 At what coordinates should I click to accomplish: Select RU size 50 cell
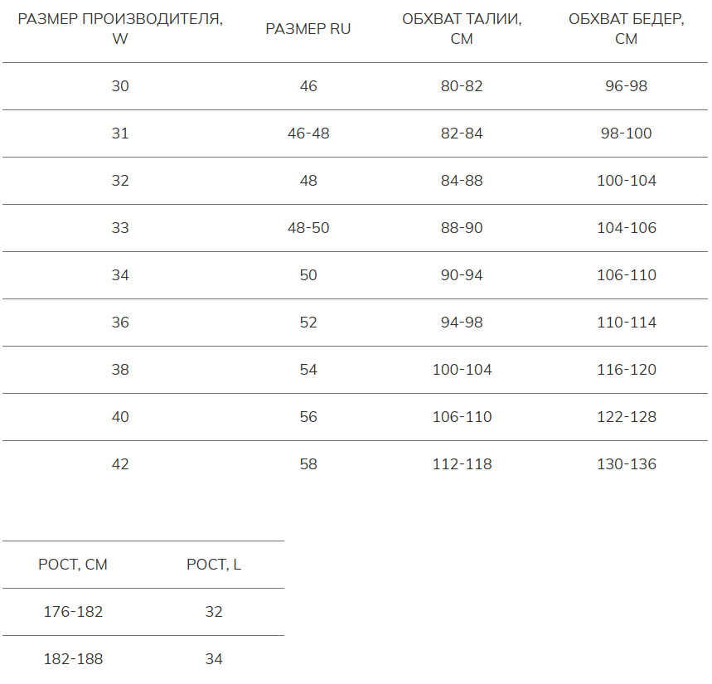[x=308, y=275]
